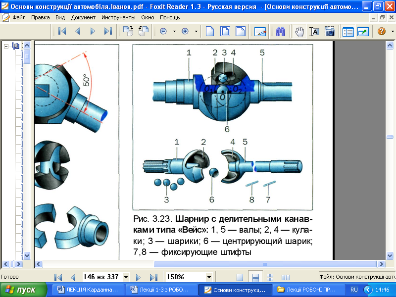Select continuous facing layout in status bar
The height and width of the screenshot is (297, 396).
(270, 277)
